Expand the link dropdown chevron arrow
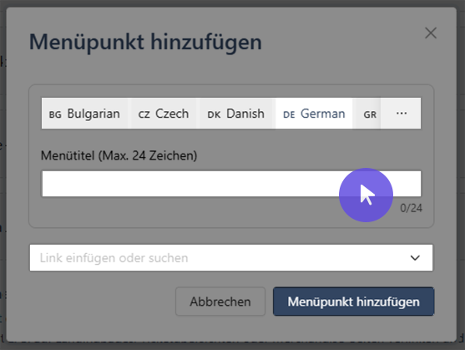The image size is (465, 350). pos(415,258)
